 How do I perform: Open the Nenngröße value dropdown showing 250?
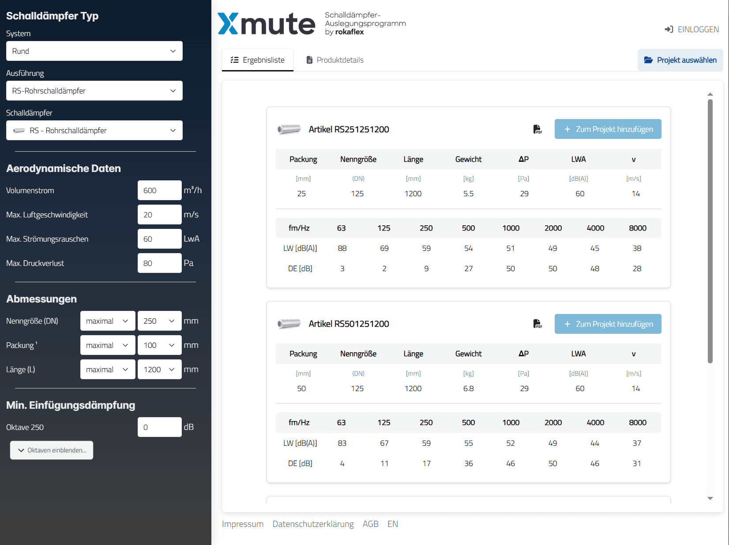(x=159, y=321)
